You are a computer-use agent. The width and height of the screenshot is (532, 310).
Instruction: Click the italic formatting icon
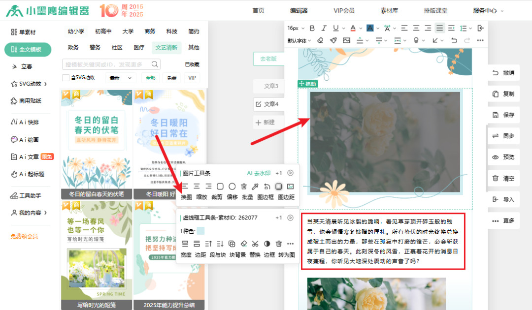tap(324, 28)
